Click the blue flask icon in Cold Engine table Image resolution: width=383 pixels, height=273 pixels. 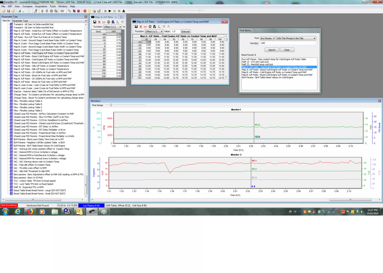coord(154,27)
